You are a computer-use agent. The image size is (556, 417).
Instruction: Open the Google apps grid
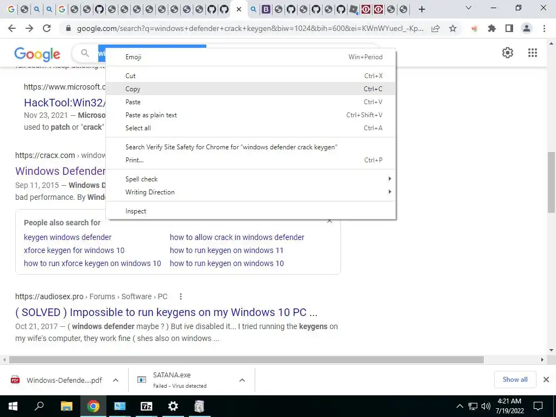tap(532, 53)
